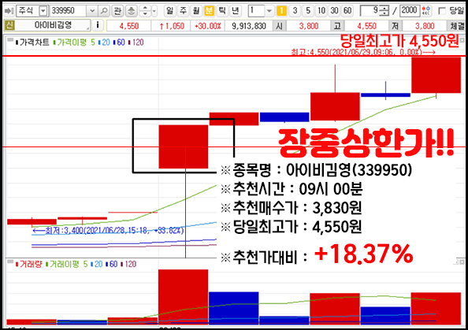
Task: Click the volume panel's top-right corner button
Action: click(x=462, y=261)
